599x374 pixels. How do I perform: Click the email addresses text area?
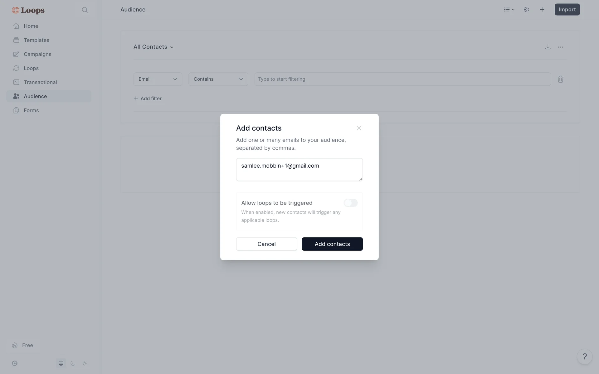299,170
